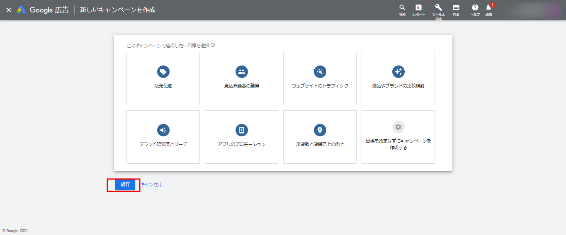
Task: Choose the 商品やブランドの比較検討 goal label
Action: (398, 86)
